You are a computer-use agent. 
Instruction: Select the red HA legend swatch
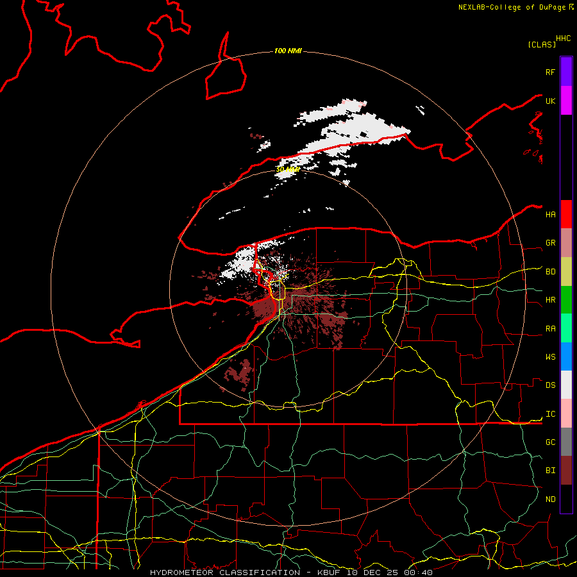(566, 214)
